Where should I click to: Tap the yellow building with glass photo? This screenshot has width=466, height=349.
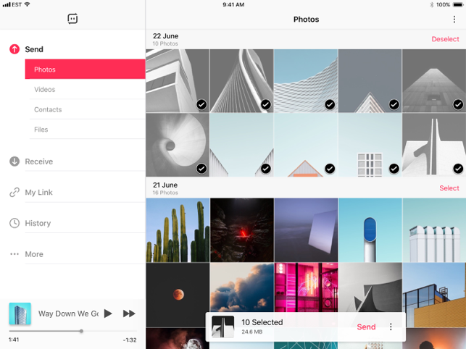point(434,295)
